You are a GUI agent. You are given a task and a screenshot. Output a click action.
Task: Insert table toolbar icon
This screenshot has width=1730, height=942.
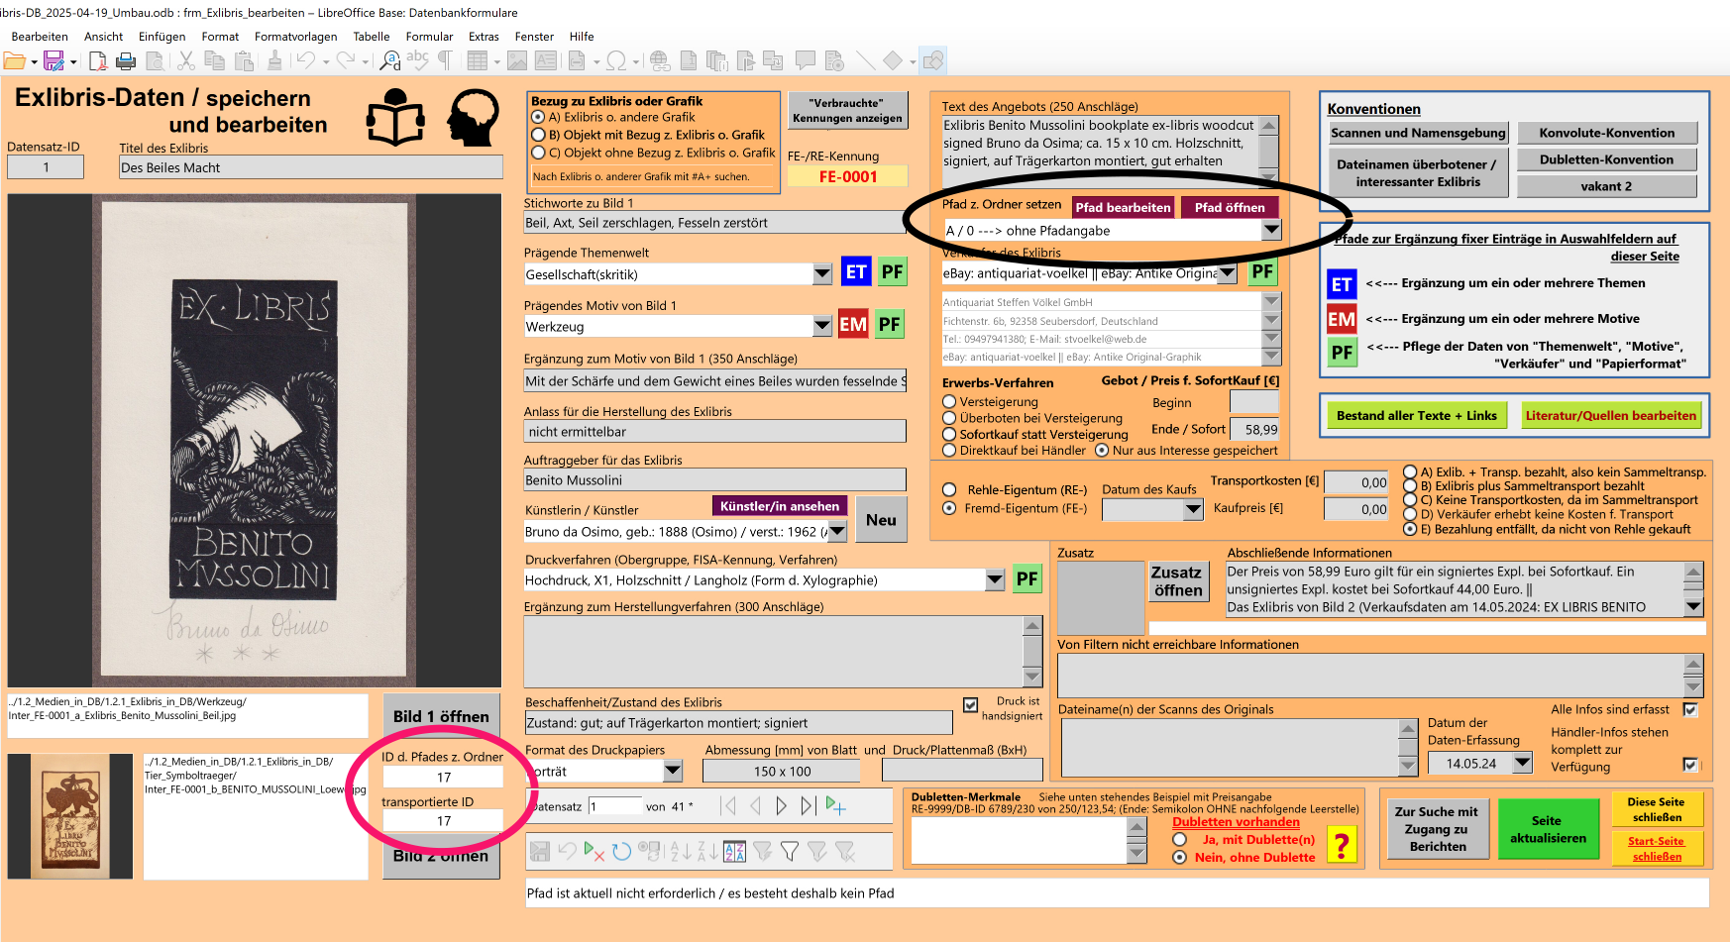click(478, 61)
